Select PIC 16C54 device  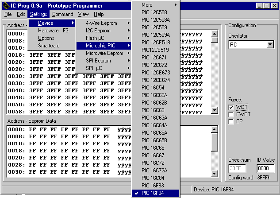(x=156, y=88)
